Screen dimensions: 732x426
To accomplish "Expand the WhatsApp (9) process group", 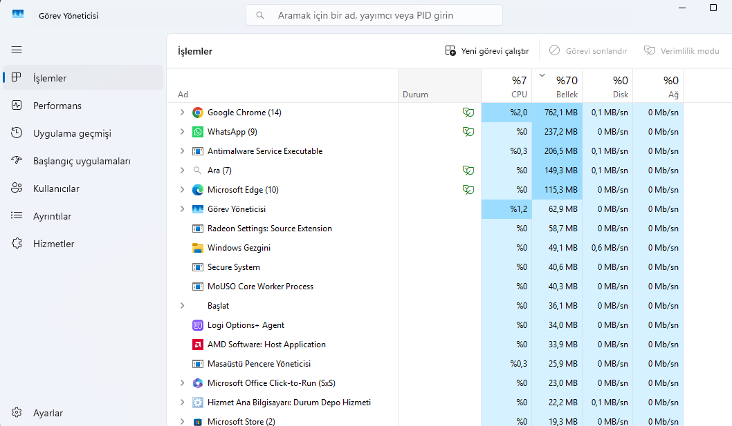I will (x=182, y=132).
